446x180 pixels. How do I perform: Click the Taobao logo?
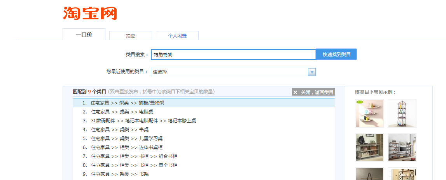(90, 13)
